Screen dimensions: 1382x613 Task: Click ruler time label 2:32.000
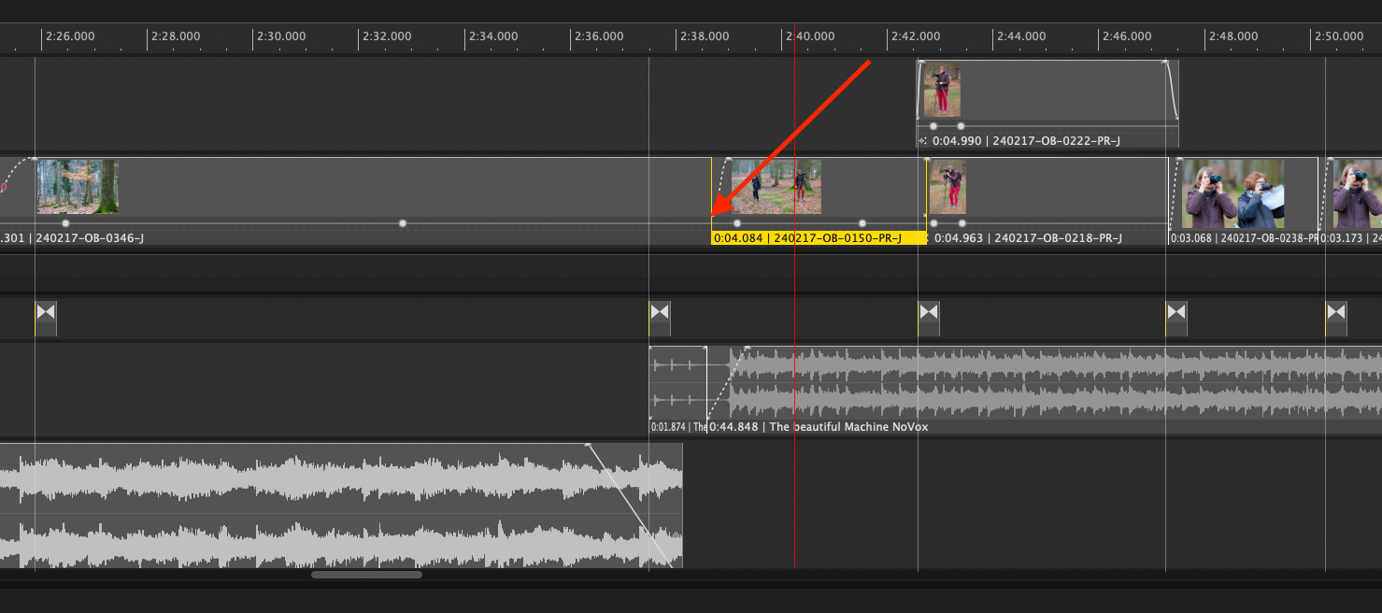click(387, 36)
